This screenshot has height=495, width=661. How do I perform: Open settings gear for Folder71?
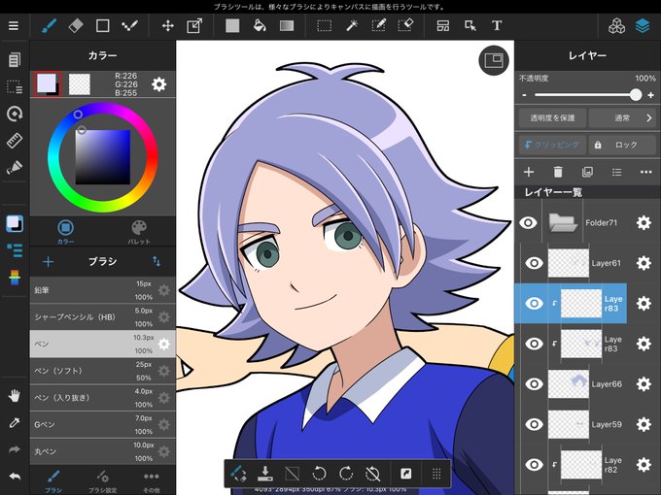(644, 222)
